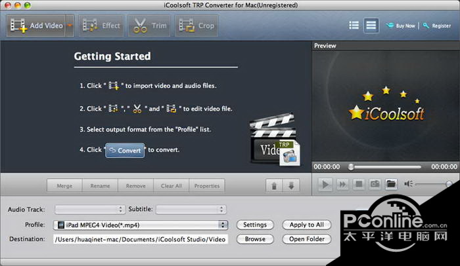Open the Audio Track dropdown
This screenshot has width=460, height=266.
[90, 209]
